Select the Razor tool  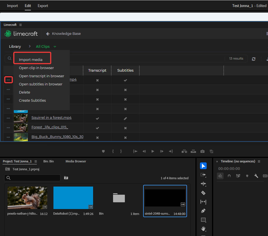(x=203, y=193)
